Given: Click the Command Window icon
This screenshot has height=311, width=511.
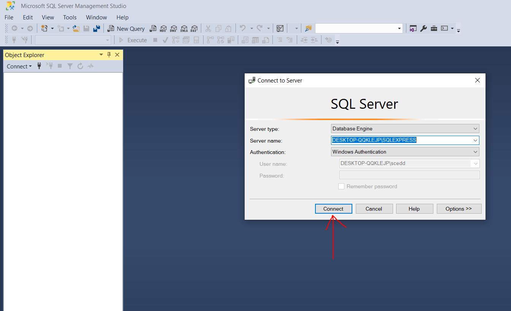Looking at the screenshot, I should point(444,29).
